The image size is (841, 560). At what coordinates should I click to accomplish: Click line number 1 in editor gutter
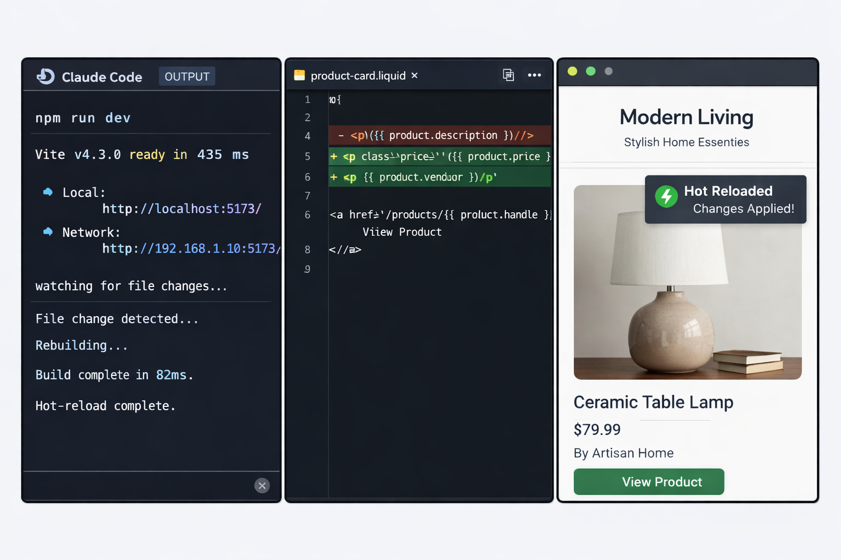(x=308, y=100)
